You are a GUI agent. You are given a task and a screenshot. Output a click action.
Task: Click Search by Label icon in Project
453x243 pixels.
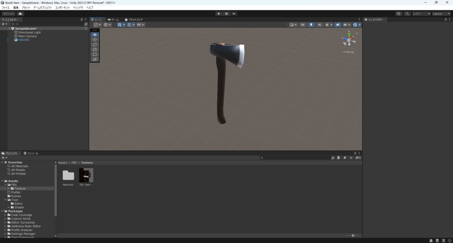[x=345, y=158]
